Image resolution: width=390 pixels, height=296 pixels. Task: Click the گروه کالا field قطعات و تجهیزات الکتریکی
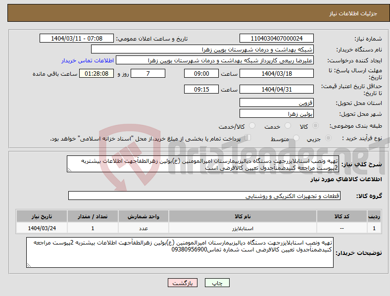[204, 196]
